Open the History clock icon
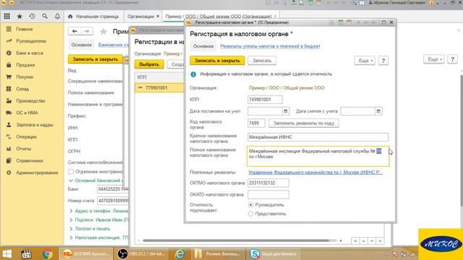The width and height of the screenshot is (463, 260). (x=32, y=17)
